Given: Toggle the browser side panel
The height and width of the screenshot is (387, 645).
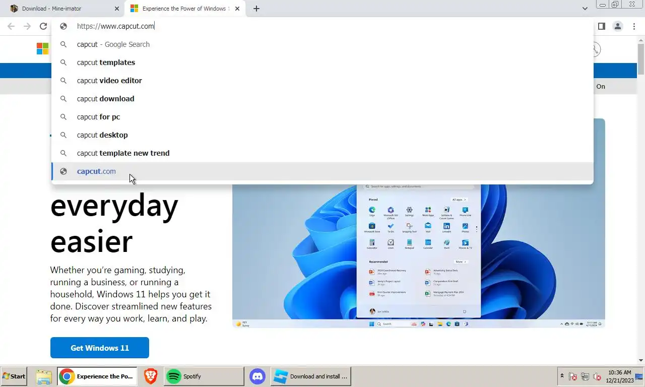Looking at the screenshot, I should (x=601, y=26).
